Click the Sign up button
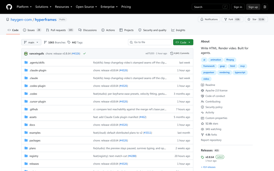Viewport: 274px width, 171px height. click(253, 7)
